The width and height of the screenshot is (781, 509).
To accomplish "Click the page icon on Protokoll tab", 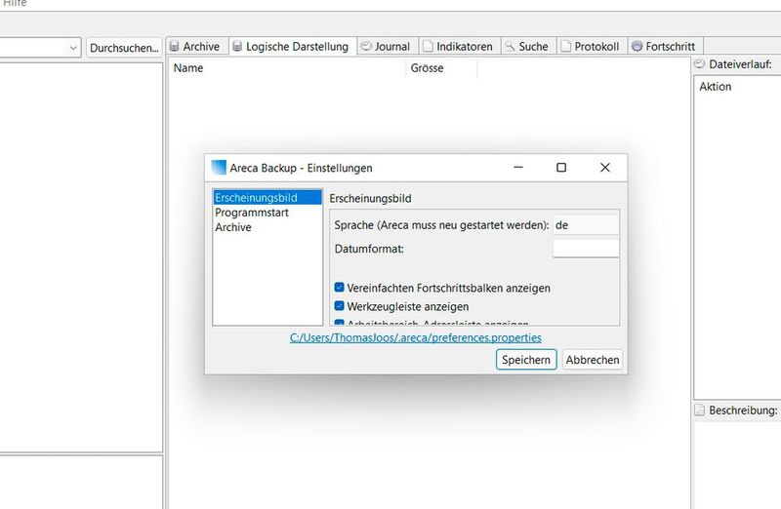I will [565, 46].
